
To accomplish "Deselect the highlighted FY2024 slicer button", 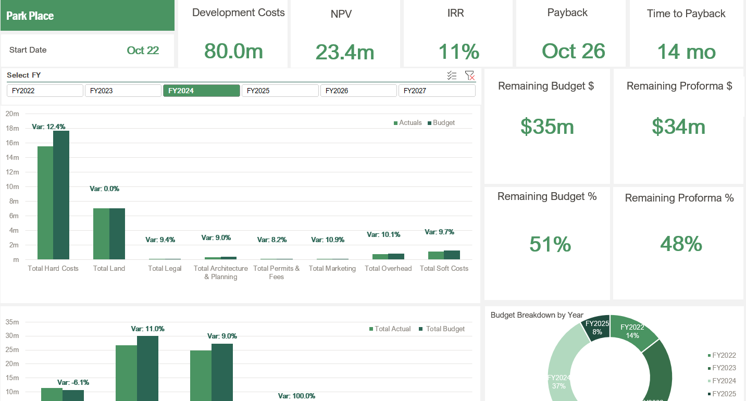I will click(x=201, y=90).
